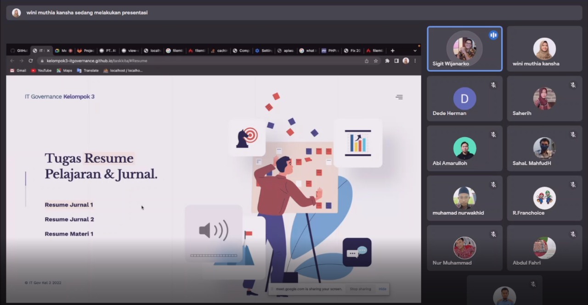588x305 pixels.
Task: Expand the tab search chevron in the browser
Action: 415,50
